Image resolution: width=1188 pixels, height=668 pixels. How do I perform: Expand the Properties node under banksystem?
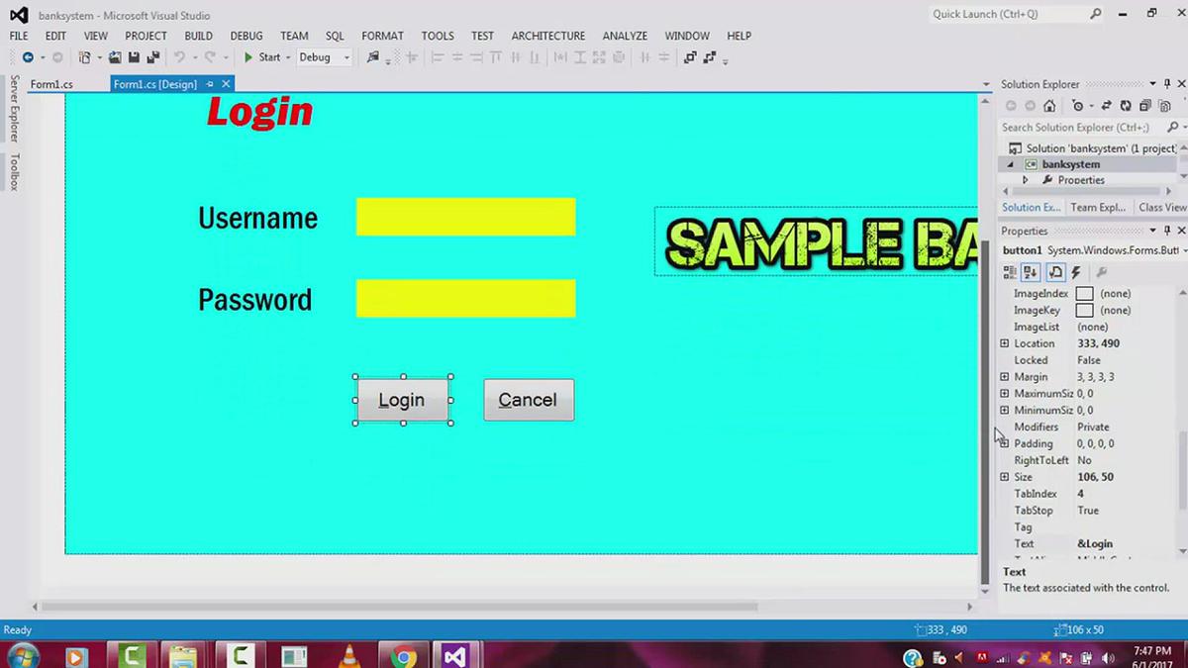click(x=1026, y=180)
